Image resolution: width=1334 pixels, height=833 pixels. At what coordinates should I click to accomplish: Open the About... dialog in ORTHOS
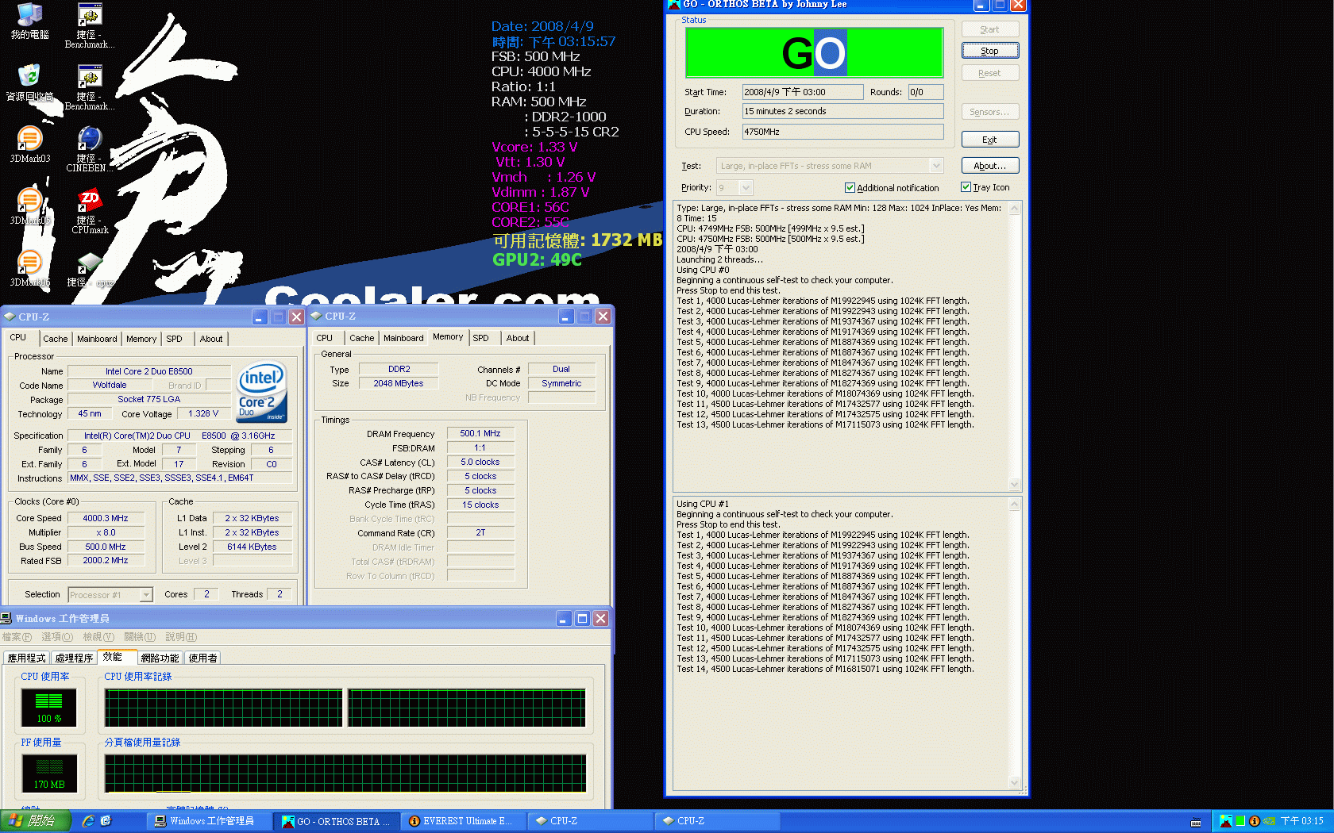point(990,166)
